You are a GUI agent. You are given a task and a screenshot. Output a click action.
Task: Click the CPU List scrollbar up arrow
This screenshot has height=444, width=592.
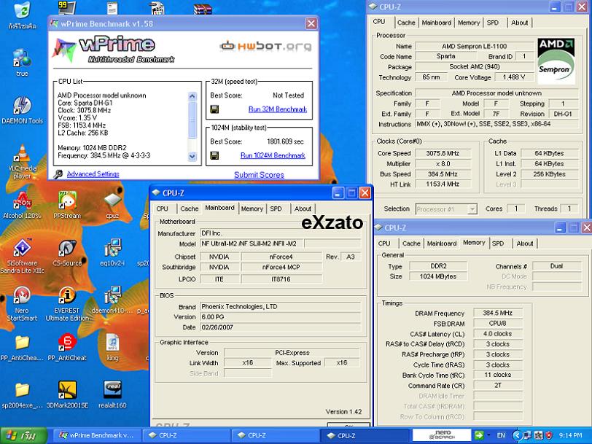[192, 96]
